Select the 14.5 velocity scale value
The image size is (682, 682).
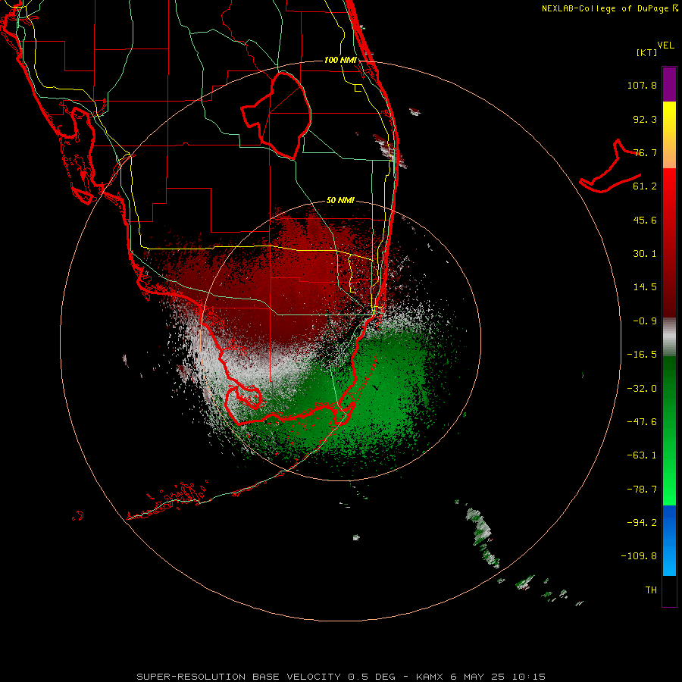click(x=645, y=287)
